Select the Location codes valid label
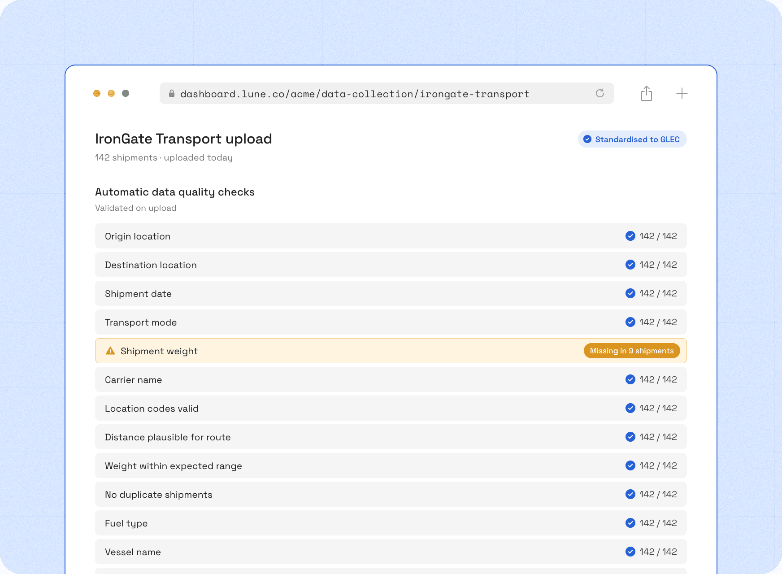 [152, 409]
